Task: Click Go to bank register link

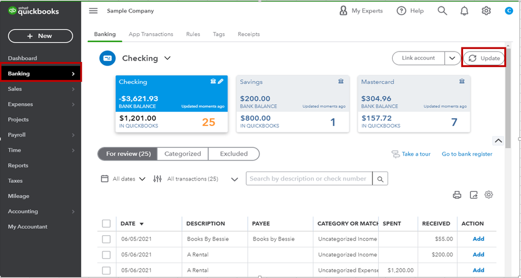Action: coord(467,154)
